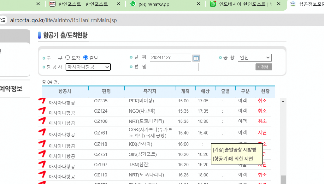324x184 pixels.
Task: Close the WhatsApp browser tab
Action: point(199,4)
